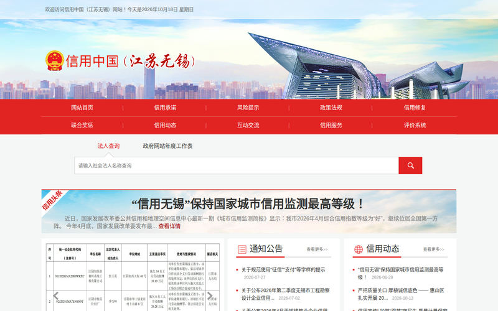498x311 pixels.
Task: Click the 通知公告 section heading
Action: tap(266, 249)
